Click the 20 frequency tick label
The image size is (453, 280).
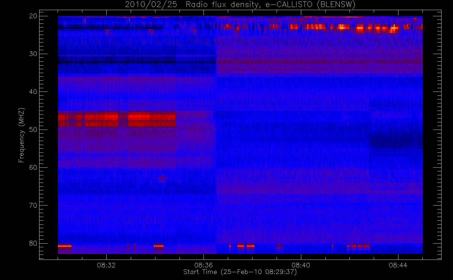click(33, 16)
